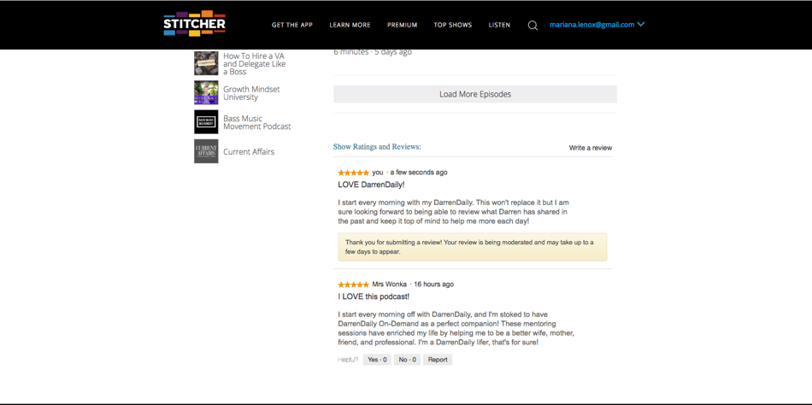The height and width of the screenshot is (405, 812).
Task: Expand the mariana.lenox@gmail.com account dropdown arrow
Action: tap(641, 24)
